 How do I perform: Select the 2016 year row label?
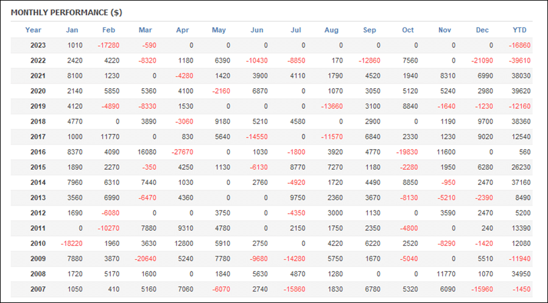38,152
